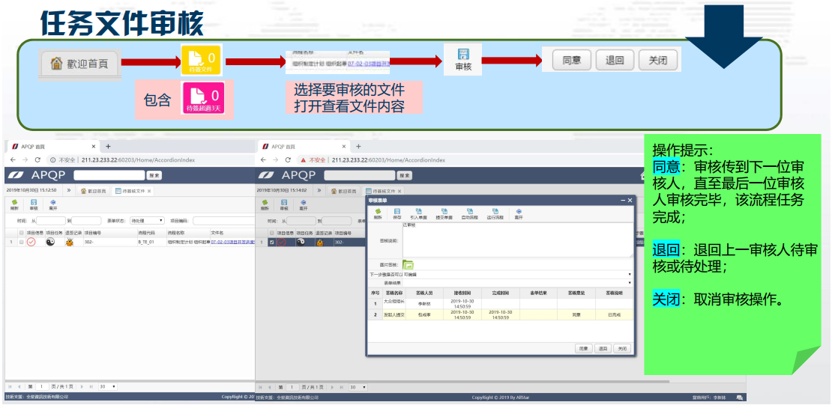The image size is (832, 405).
Task: Toggle header select-all checkbox in right window grid
Action: click(x=271, y=233)
